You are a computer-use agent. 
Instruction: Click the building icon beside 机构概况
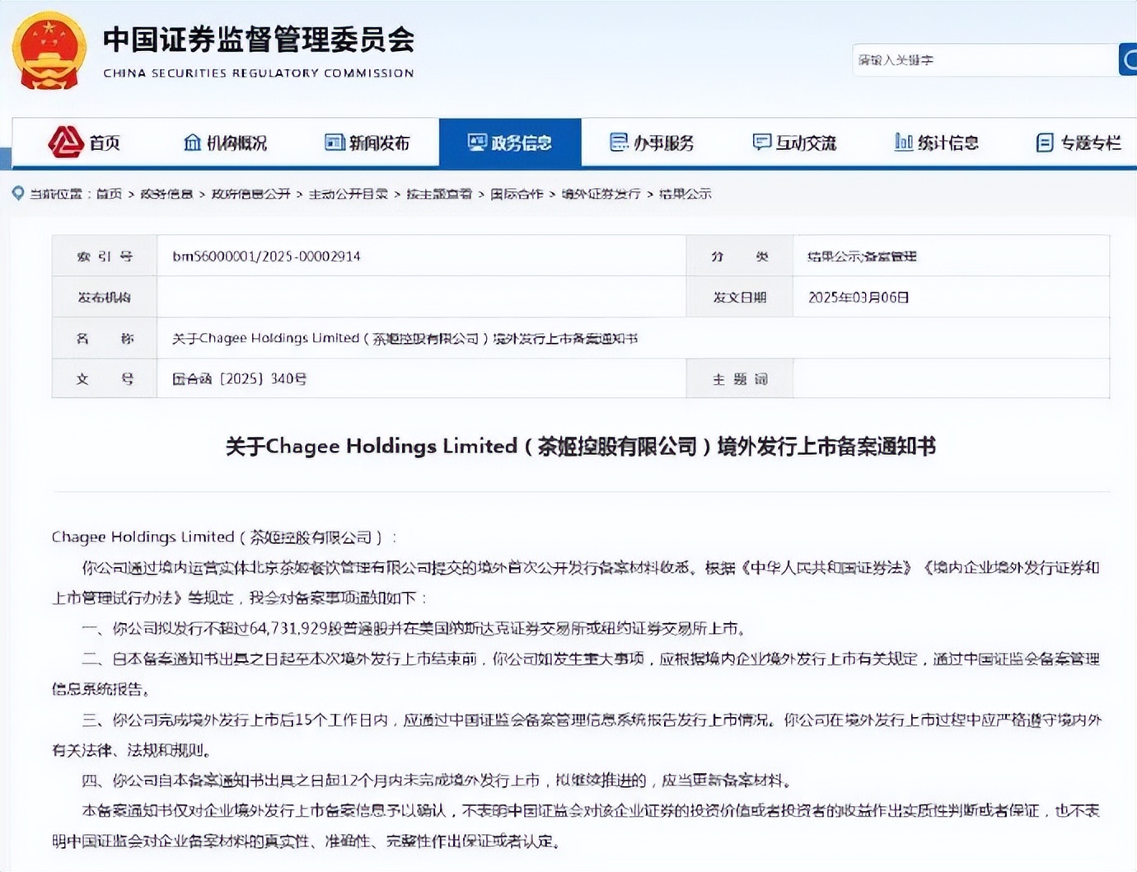pyautogui.click(x=192, y=143)
